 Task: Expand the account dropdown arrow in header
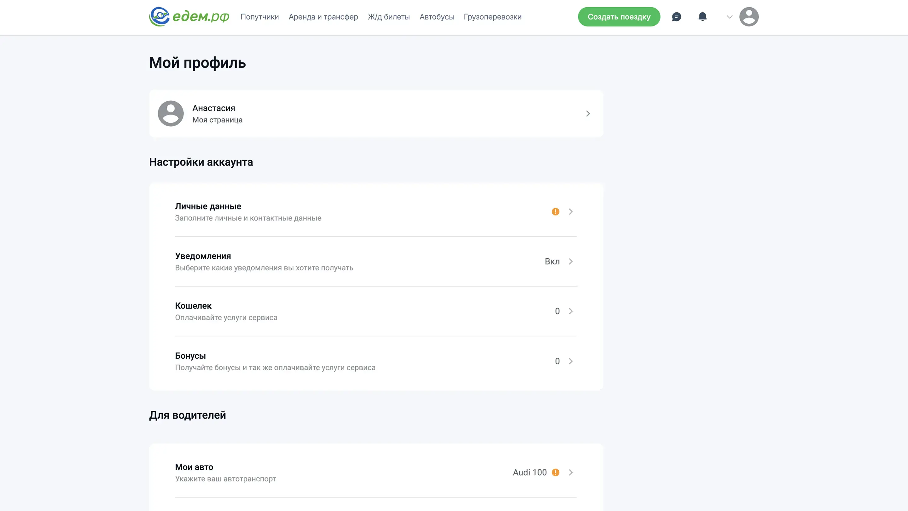[x=729, y=17]
